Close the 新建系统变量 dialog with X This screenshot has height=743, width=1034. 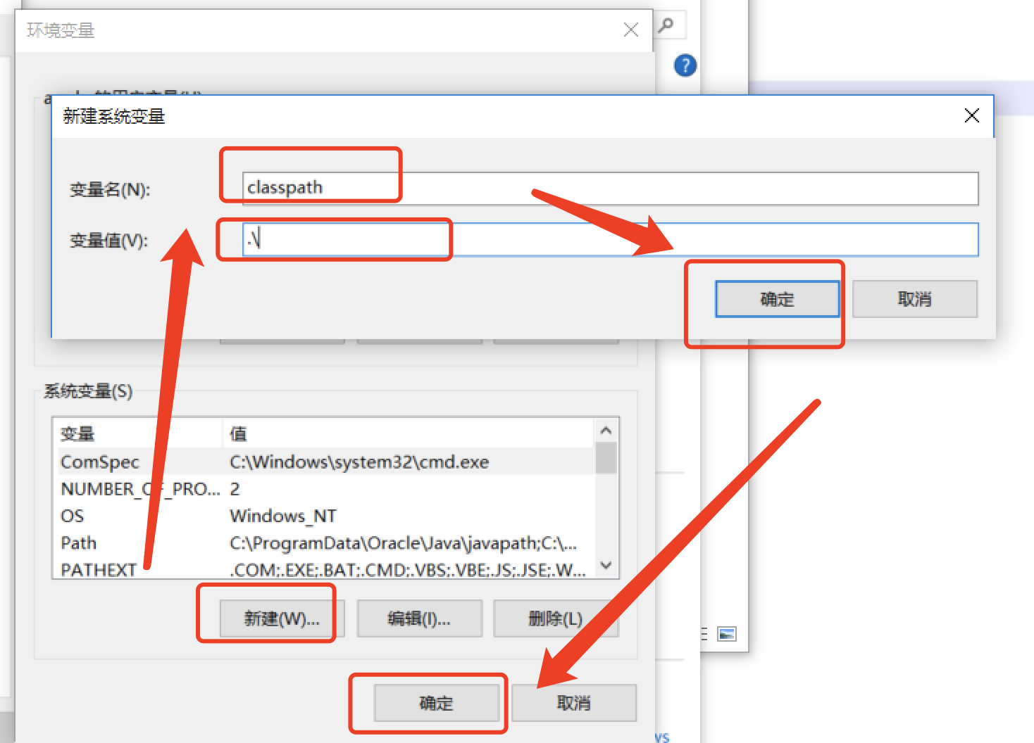(971, 116)
